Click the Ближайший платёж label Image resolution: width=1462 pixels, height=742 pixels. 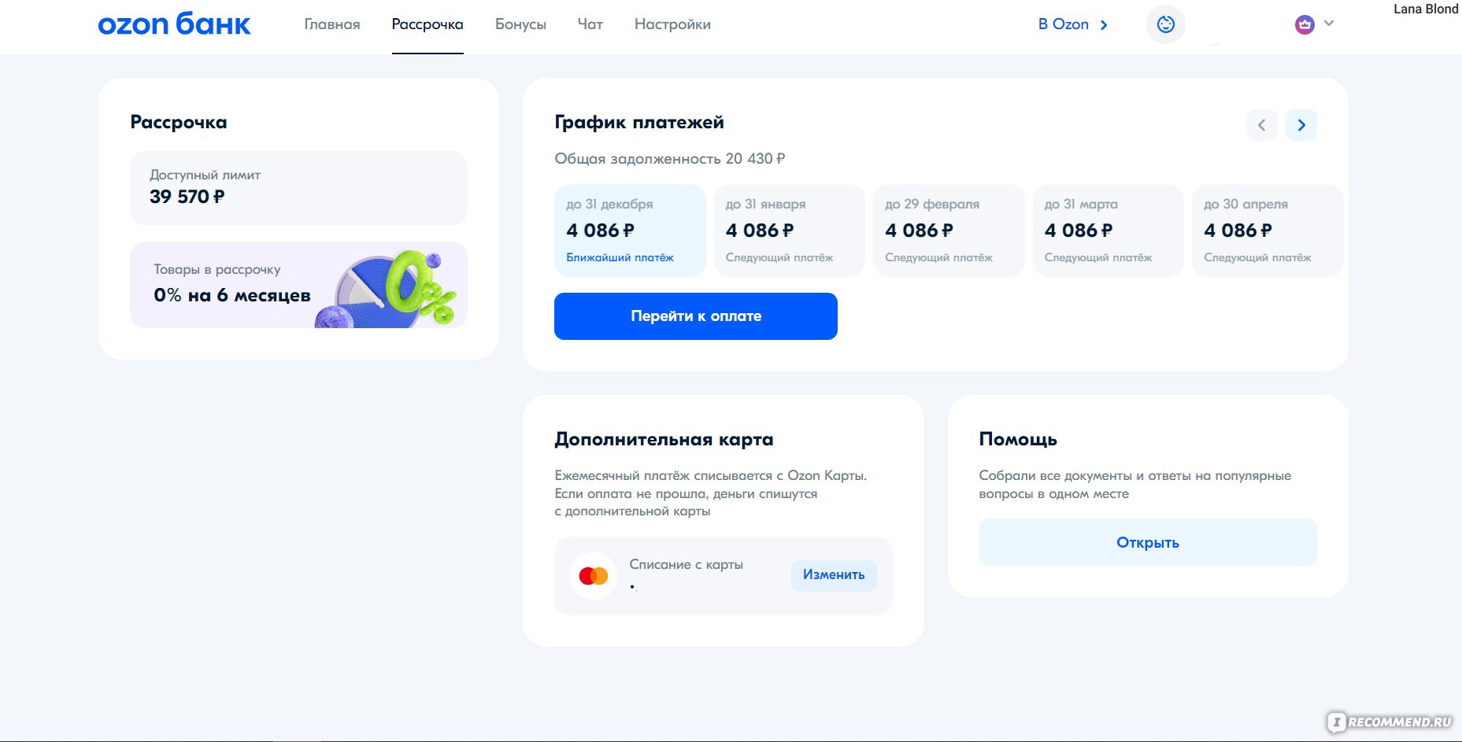[x=620, y=257]
